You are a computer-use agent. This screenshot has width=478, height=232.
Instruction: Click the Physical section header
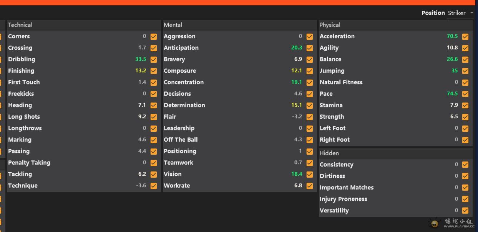(x=330, y=25)
